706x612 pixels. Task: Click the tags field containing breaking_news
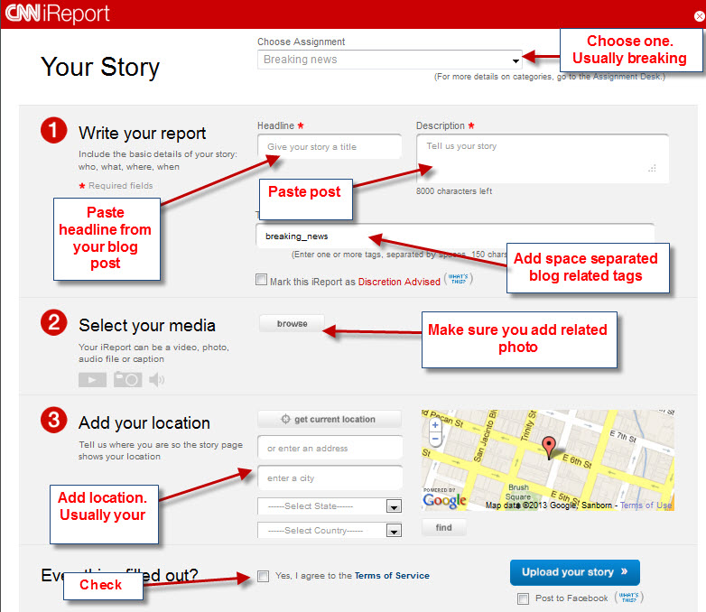tap(455, 236)
